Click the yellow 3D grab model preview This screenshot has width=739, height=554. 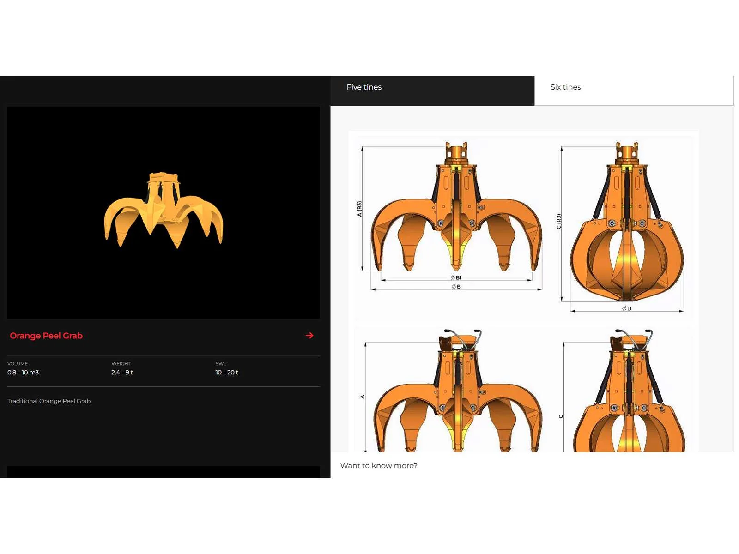point(164,211)
